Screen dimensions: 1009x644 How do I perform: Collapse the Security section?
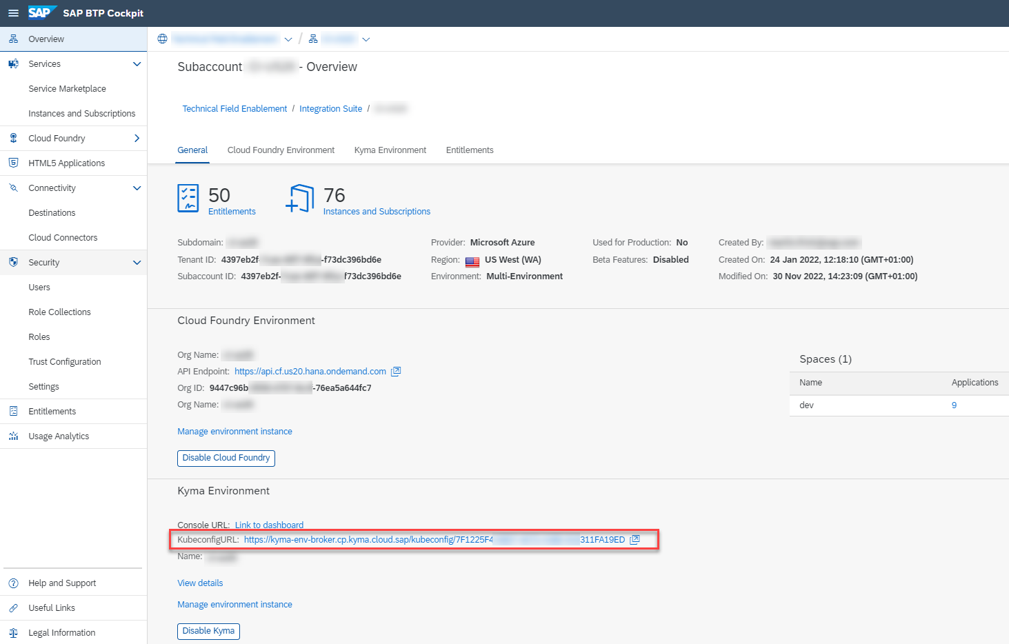click(x=137, y=263)
